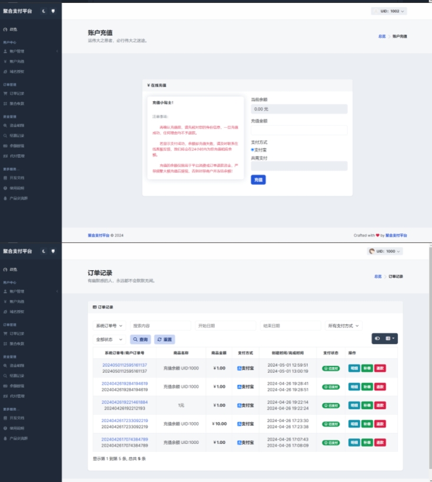Select the 支付宝 payment radio button
The width and height of the screenshot is (432, 482).
[252, 149]
